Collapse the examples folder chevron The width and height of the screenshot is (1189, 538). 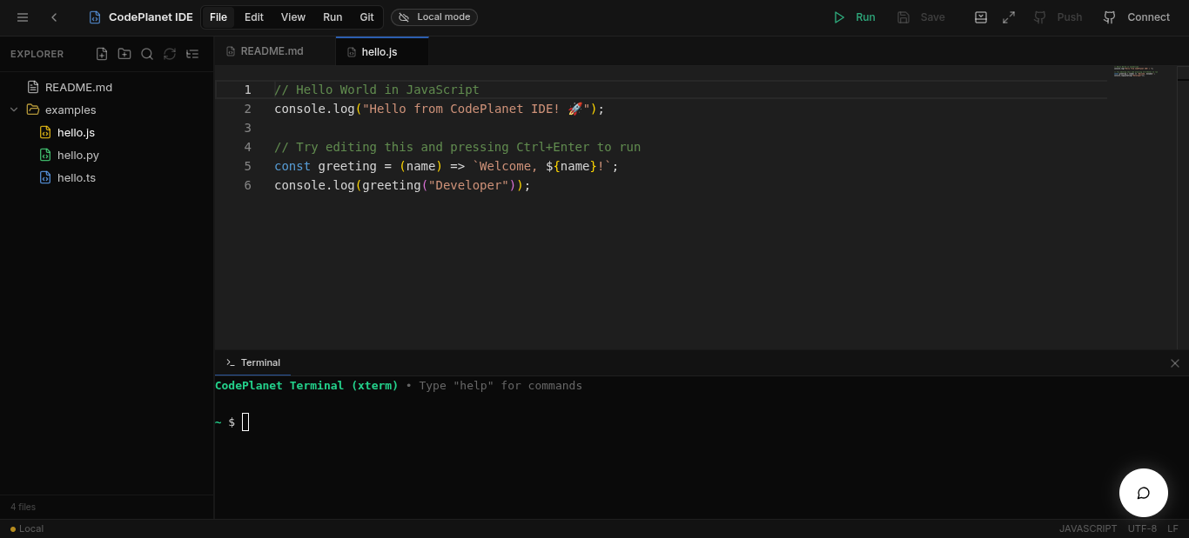pos(14,110)
